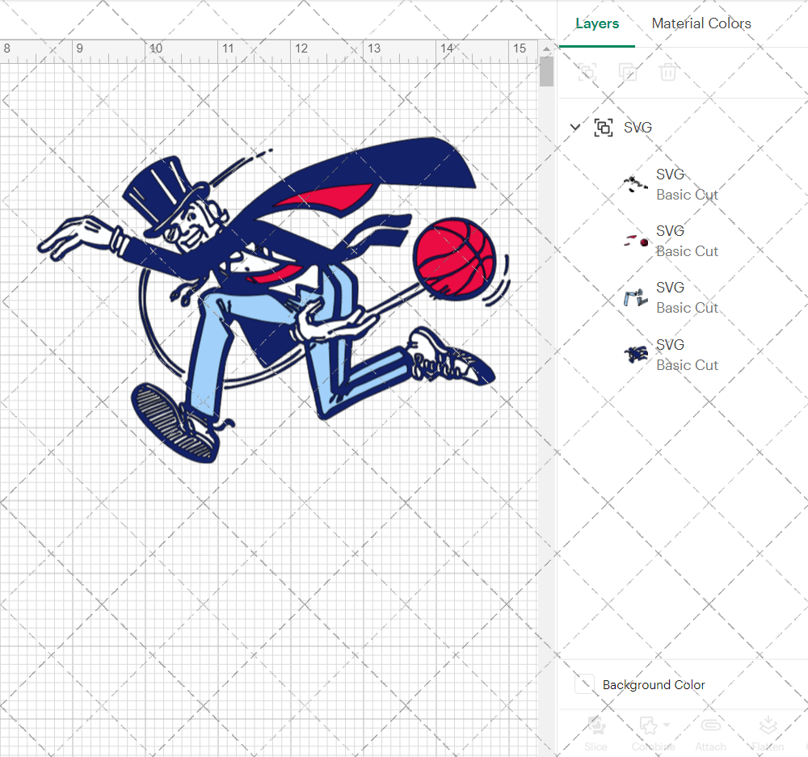Click the Flatten button
Viewport: 808px width, 757px height.
(768, 734)
